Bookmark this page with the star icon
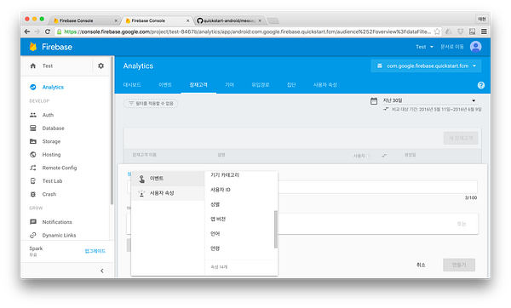This screenshot has width=511, height=308. click(x=437, y=31)
